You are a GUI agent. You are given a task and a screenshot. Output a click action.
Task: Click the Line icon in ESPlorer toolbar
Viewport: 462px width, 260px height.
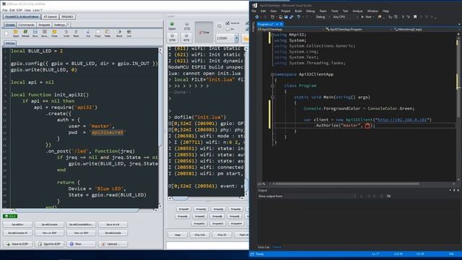128,33
